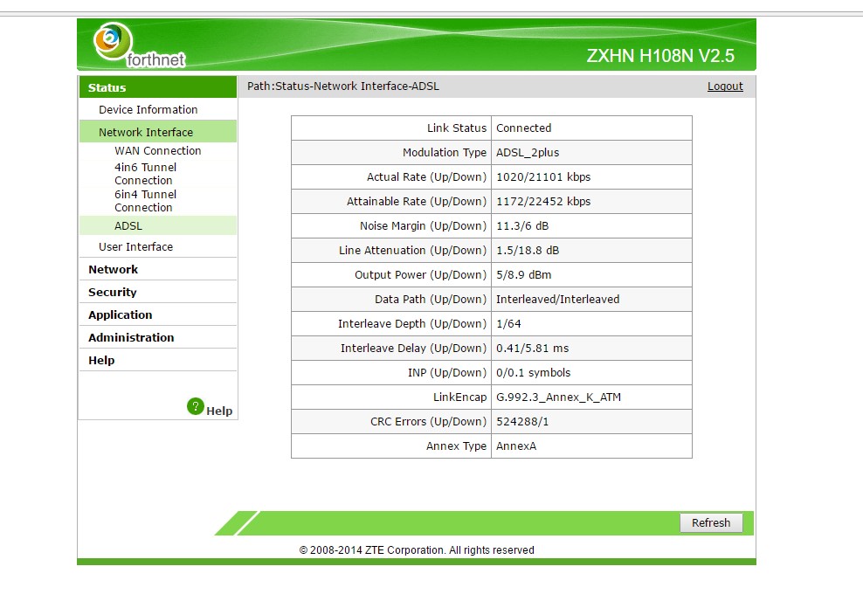Viewport: 863px width, 608px height.
Task: Click the forthnet logo
Action: (x=139, y=45)
